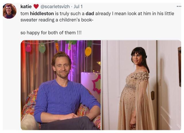Open the display name katie's profile
This screenshot has width=184, height=133.
(x=26, y=6)
